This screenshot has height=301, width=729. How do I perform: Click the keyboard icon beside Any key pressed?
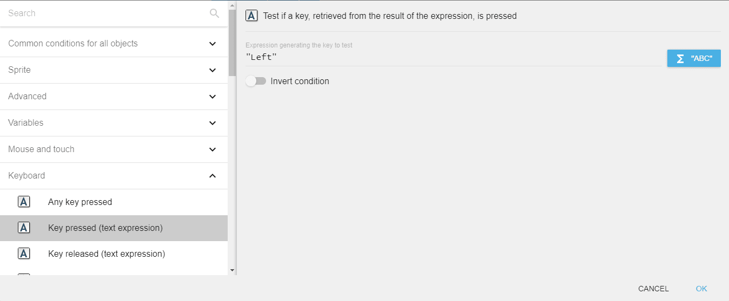click(24, 202)
